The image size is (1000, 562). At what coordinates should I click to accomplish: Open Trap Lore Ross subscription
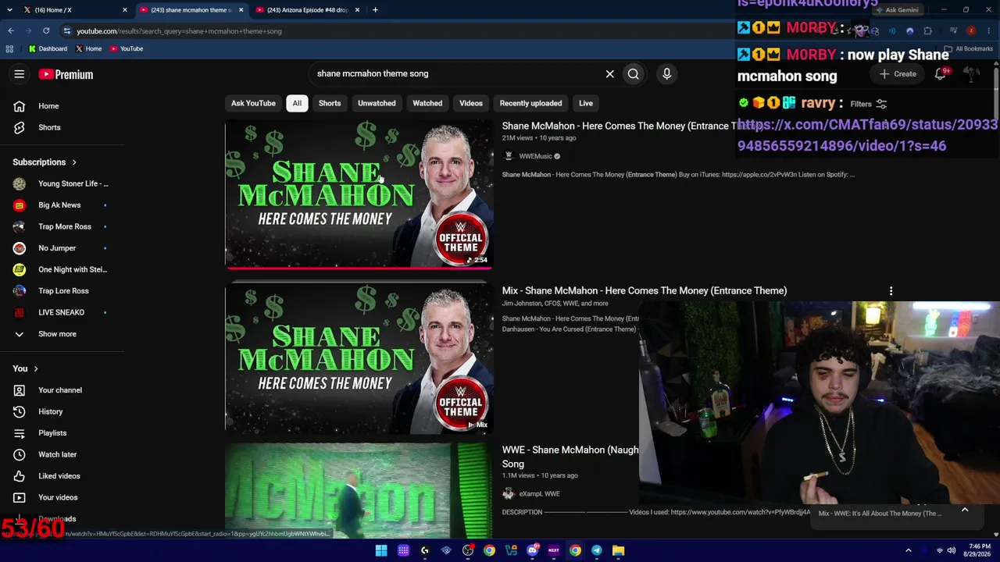62,291
